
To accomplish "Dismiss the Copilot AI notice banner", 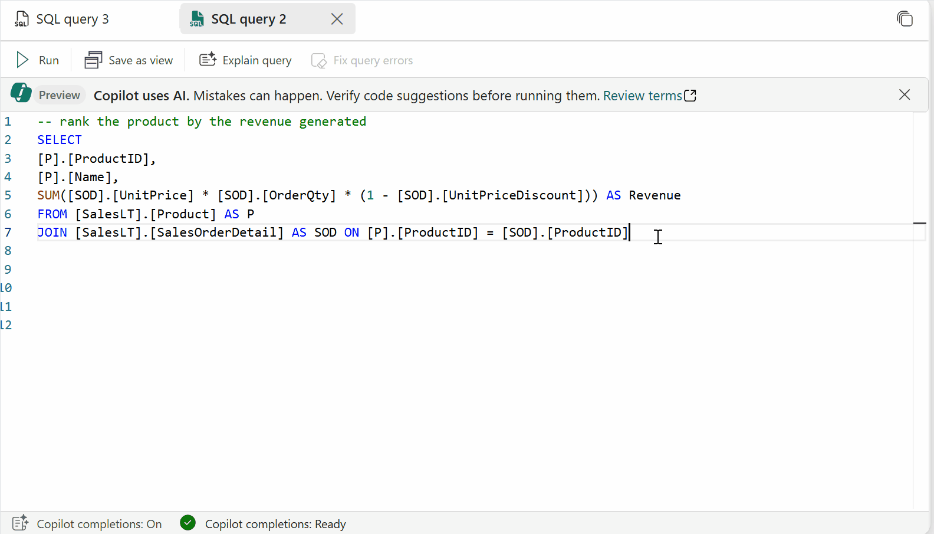I will [905, 95].
